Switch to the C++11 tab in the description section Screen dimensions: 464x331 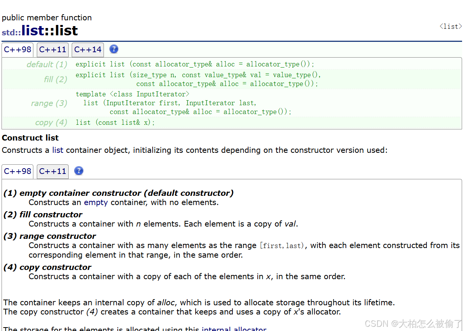tap(53, 171)
